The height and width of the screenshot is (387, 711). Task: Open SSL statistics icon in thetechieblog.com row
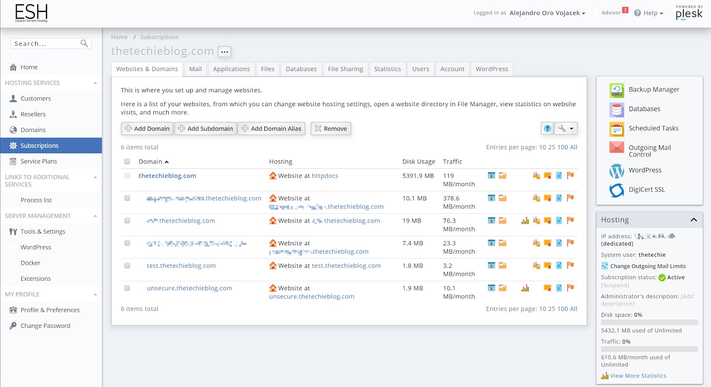536,176
